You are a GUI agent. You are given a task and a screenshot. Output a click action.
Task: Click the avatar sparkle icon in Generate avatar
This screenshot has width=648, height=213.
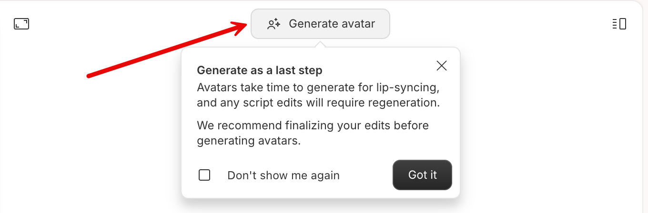[x=273, y=24]
